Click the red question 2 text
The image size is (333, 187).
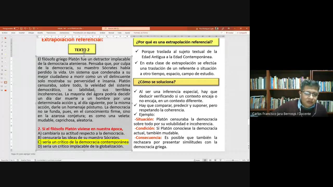coord(80,129)
